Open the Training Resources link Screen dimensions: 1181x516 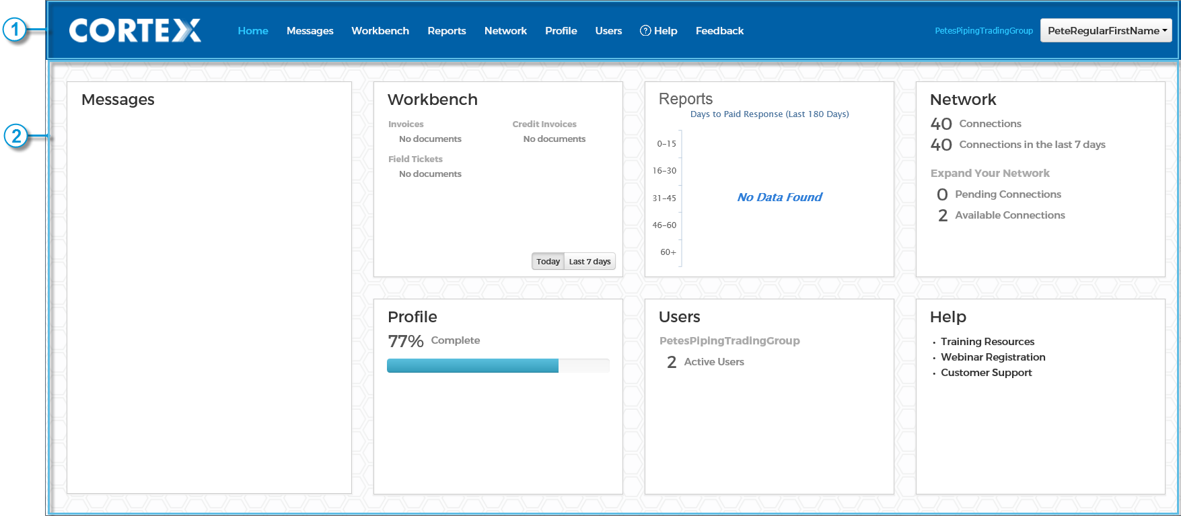coord(987,342)
